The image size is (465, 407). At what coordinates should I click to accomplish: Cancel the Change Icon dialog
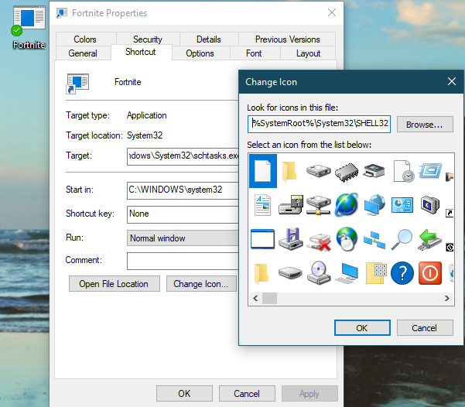click(x=425, y=328)
